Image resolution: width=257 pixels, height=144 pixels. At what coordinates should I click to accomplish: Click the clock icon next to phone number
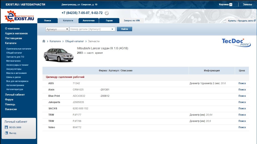tap(107, 13)
